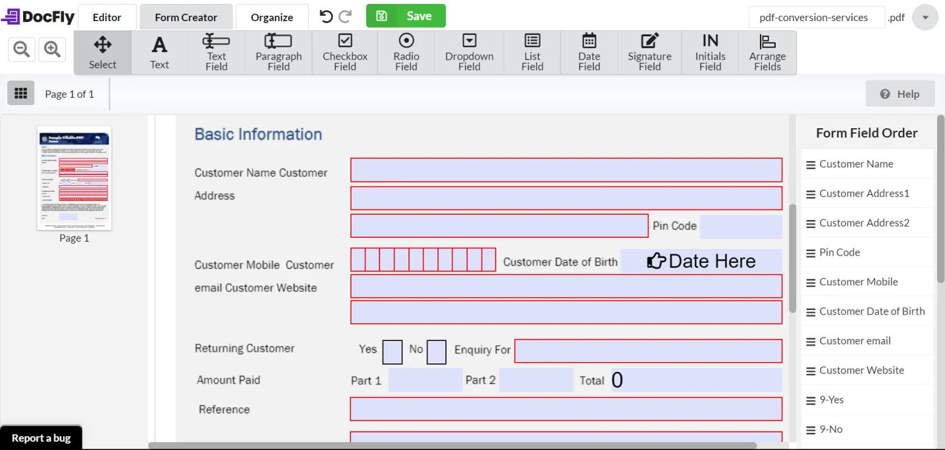Screen dimensions: 945x450
Task: Select the Radio Field tool
Action: 405,52
